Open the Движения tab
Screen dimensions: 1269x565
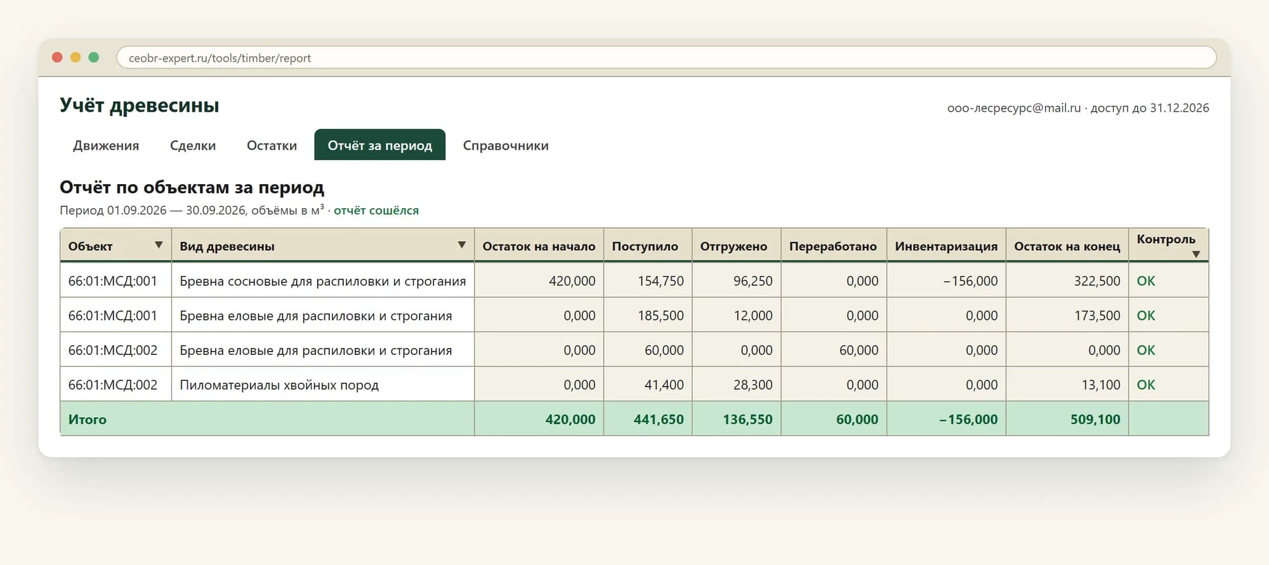pyautogui.click(x=106, y=145)
